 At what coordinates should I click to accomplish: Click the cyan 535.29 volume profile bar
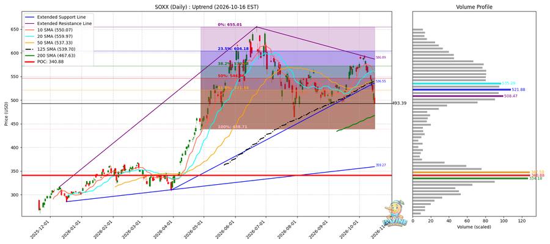[457, 84]
